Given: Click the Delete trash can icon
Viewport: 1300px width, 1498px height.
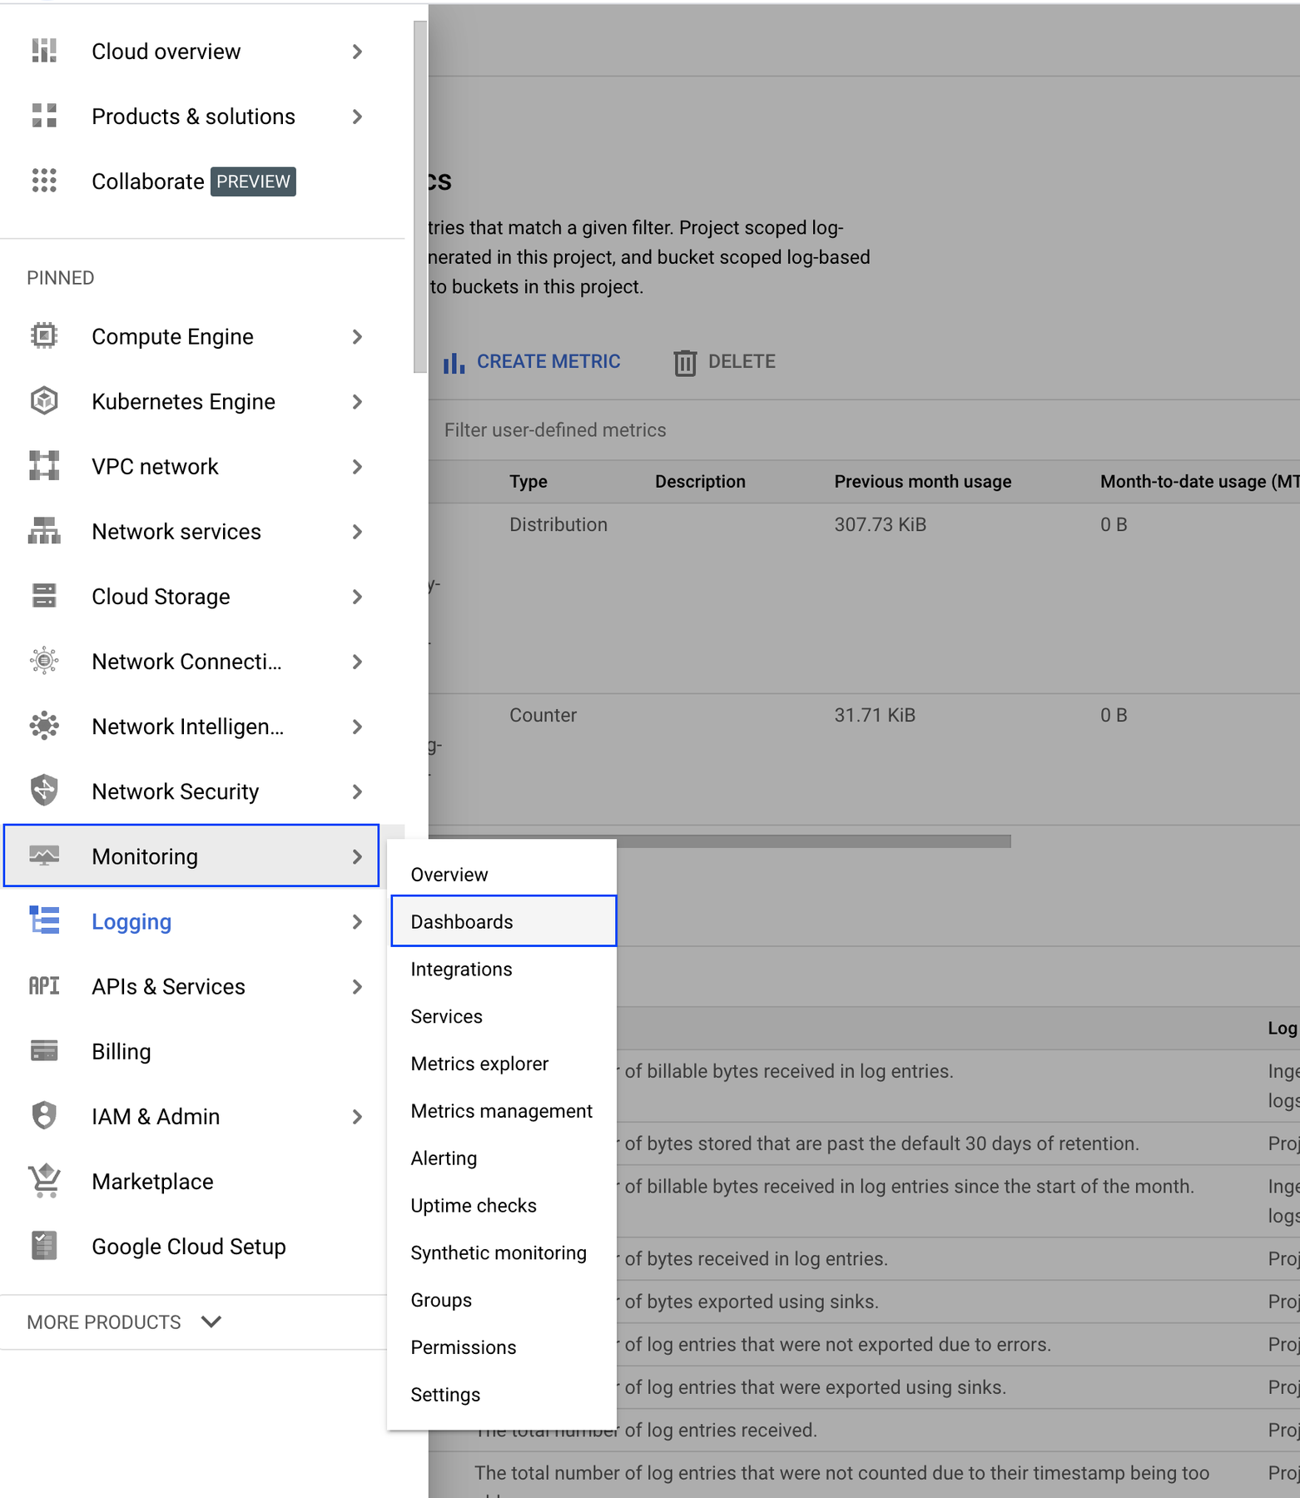Looking at the screenshot, I should pyautogui.click(x=685, y=362).
